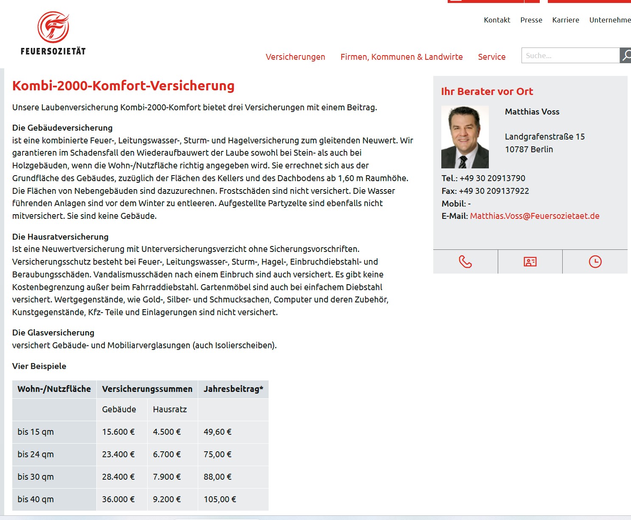Select the advisor name Matthias Voss
This screenshot has height=520, width=631.
pos(532,112)
